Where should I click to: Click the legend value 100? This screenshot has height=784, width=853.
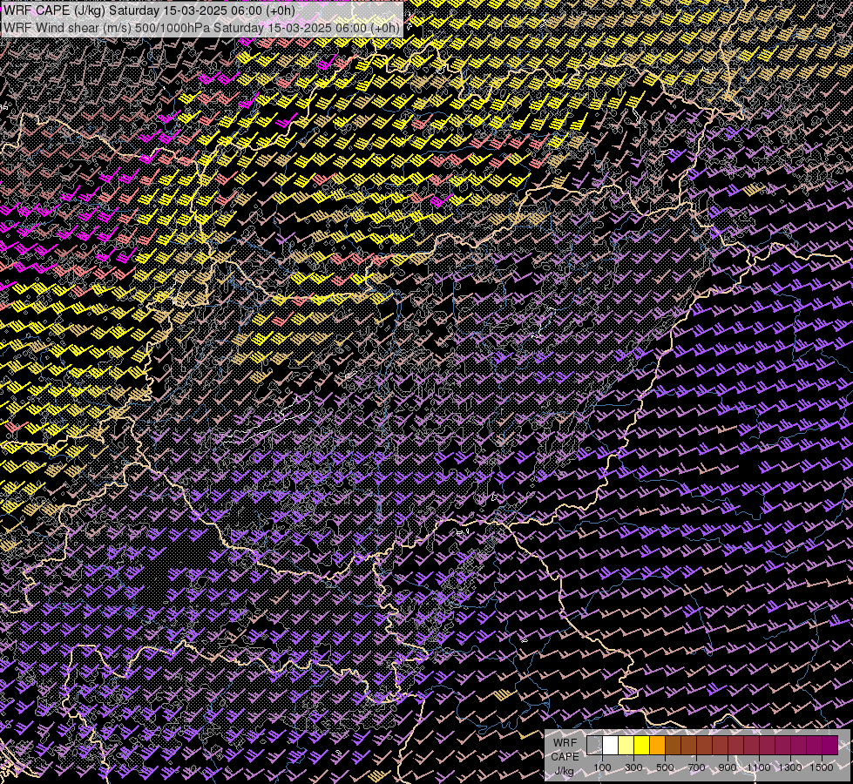point(602,767)
